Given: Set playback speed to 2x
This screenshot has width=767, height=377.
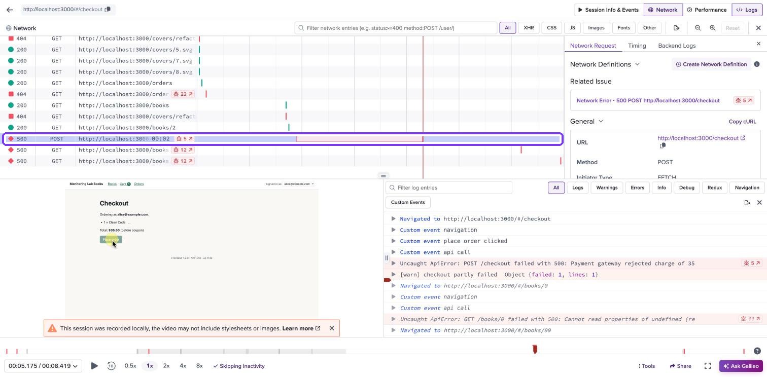Looking at the screenshot, I should (166, 366).
